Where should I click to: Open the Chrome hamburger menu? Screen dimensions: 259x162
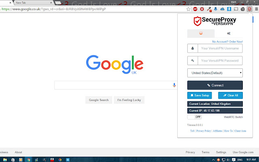point(256,9)
